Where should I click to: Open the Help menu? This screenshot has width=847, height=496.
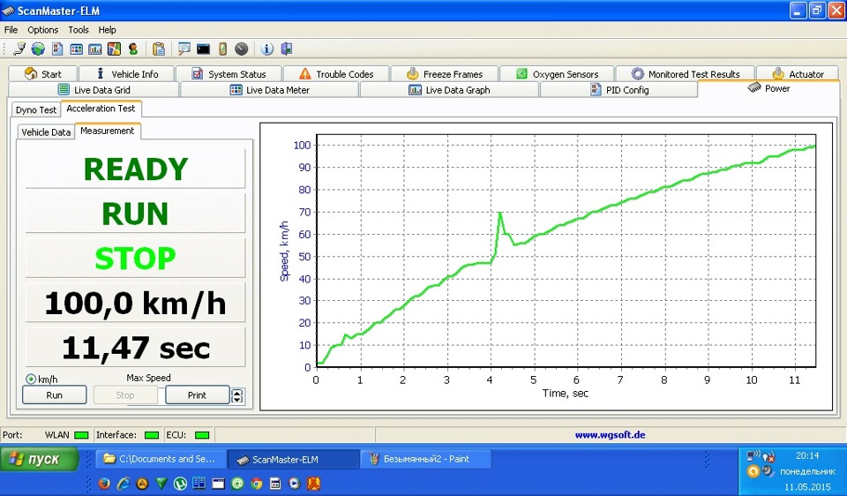pos(107,30)
